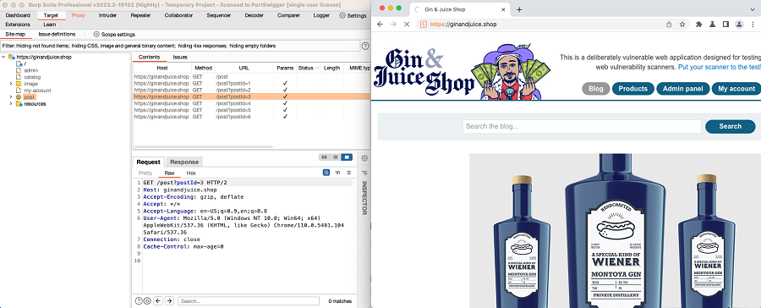Click the search help question mark icon

pos(139,301)
